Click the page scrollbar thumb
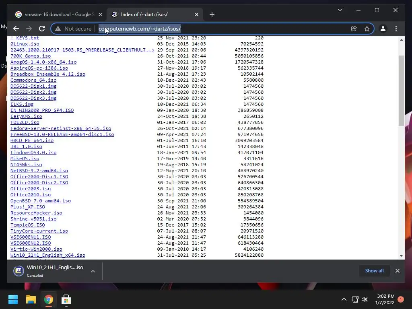The image size is (412, 309). tap(401, 91)
